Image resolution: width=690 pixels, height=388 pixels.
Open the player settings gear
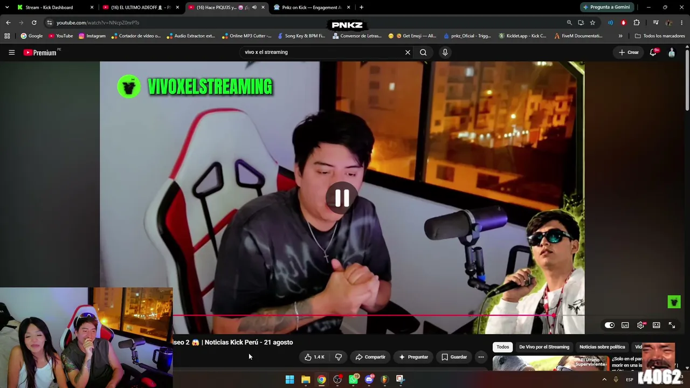[640, 325]
